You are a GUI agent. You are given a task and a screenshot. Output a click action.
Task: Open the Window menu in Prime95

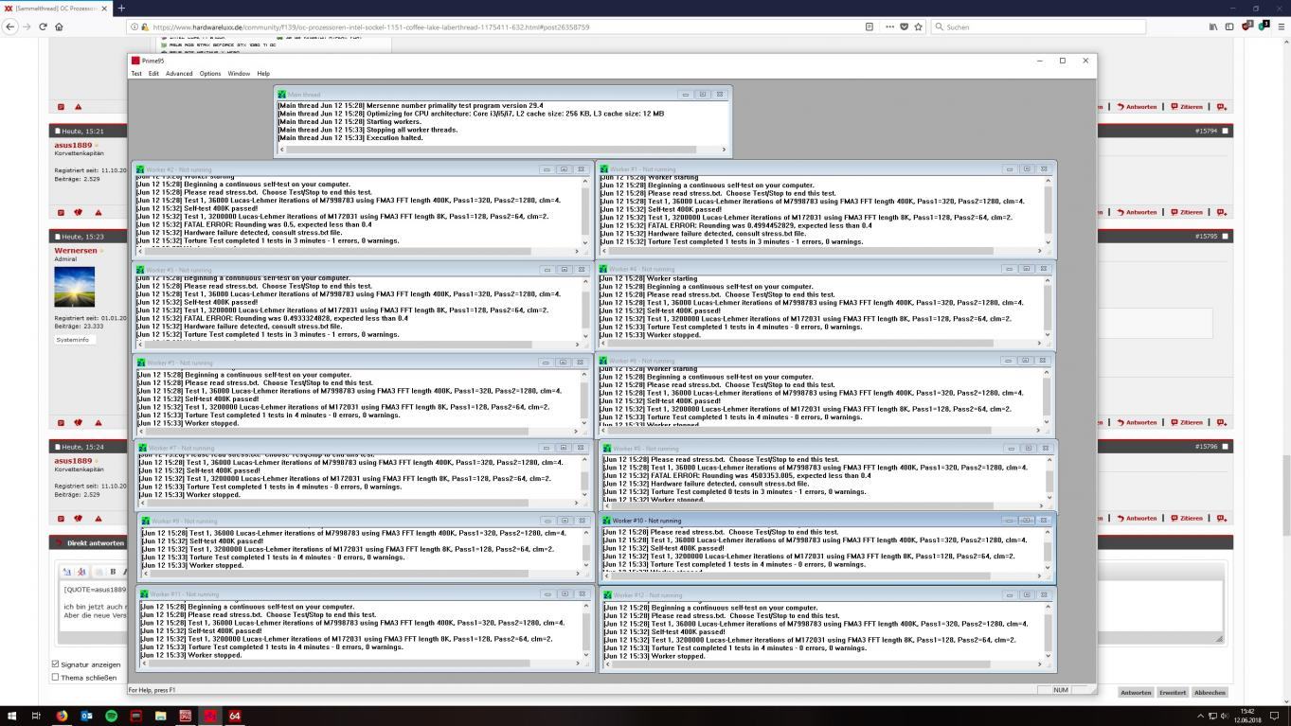[x=239, y=73]
